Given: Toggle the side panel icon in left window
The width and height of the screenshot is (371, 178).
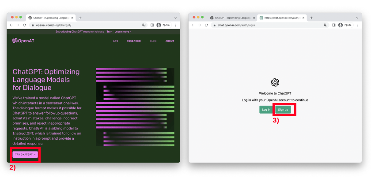Looking at the screenshot, I should pyautogui.click(x=152, y=25).
